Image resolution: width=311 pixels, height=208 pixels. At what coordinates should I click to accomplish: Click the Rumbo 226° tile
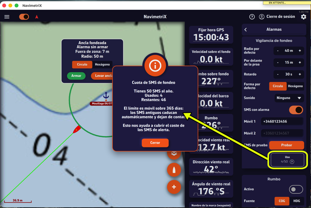coord(215,123)
